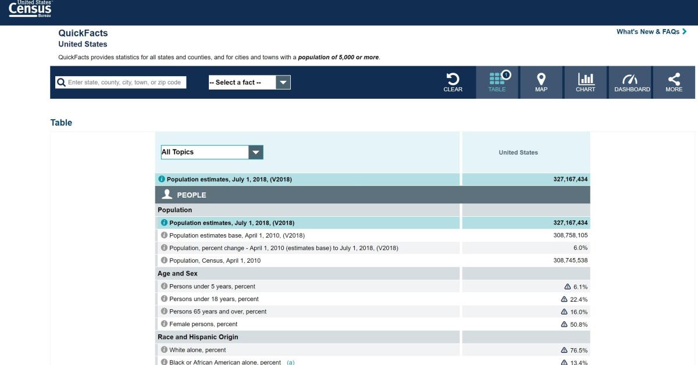Click the (a) footnote link

[x=290, y=362]
